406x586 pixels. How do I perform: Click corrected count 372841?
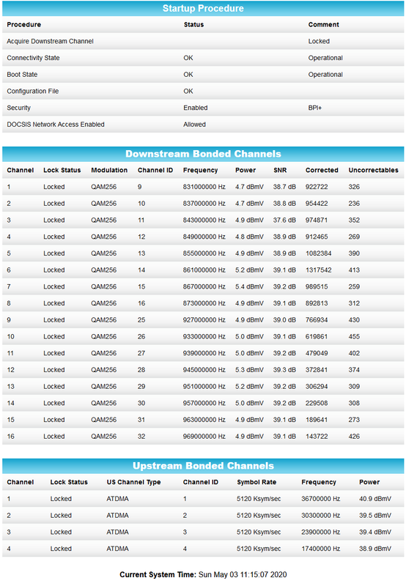[317, 370]
